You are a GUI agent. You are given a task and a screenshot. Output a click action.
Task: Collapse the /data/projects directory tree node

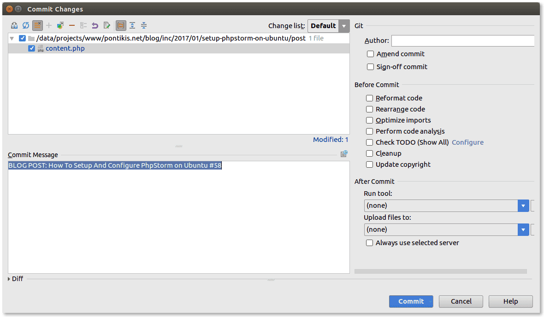(12, 39)
